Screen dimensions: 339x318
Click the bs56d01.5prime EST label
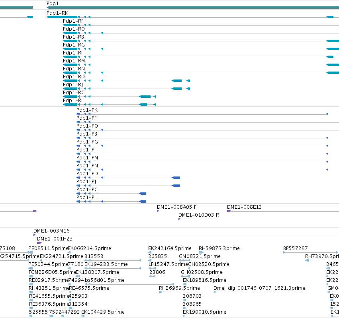(105, 280)
